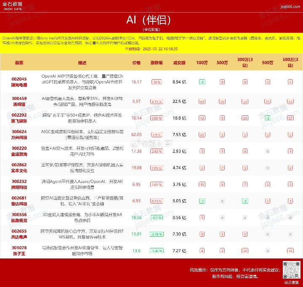Image resolution: width=303 pixels, height=287 pixels.
Task: Click the 洲明科技 description mentioning Azure/OpenAI
Action: tap(82, 184)
